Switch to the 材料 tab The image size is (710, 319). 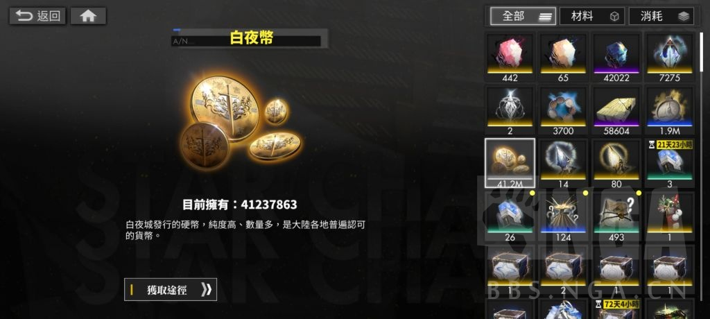[x=592, y=17]
